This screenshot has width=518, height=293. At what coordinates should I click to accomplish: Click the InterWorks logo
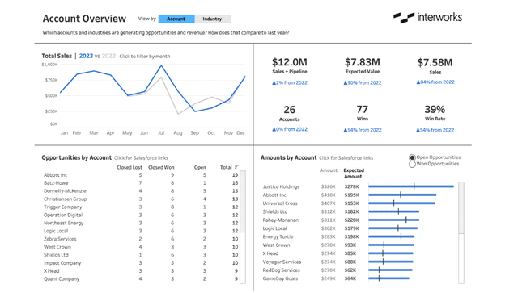(428, 18)
